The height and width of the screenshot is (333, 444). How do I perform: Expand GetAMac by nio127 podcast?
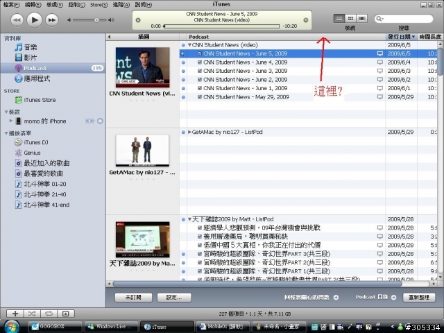(x=189, y=132)
